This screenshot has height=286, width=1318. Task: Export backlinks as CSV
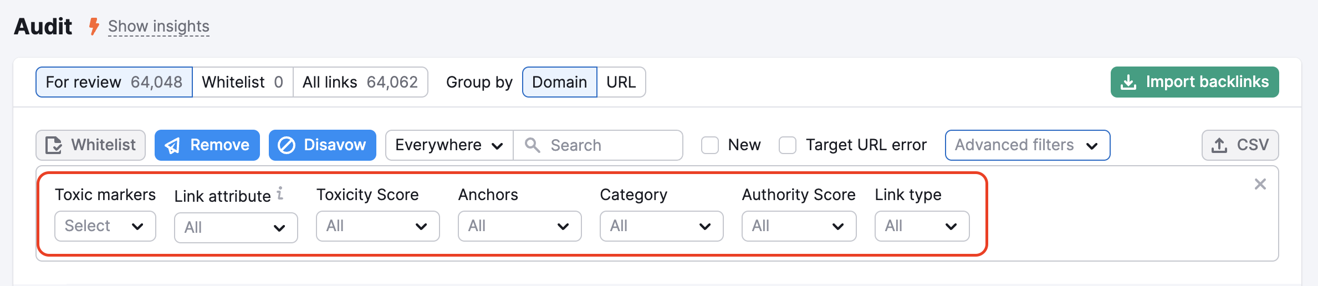1240,145
